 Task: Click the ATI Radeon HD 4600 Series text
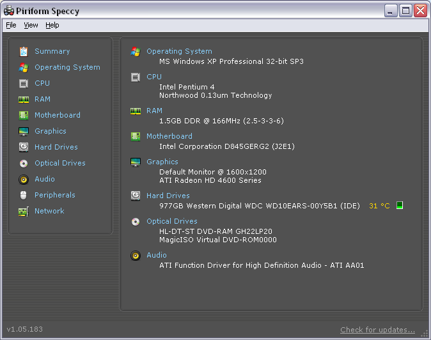(210, 180)
